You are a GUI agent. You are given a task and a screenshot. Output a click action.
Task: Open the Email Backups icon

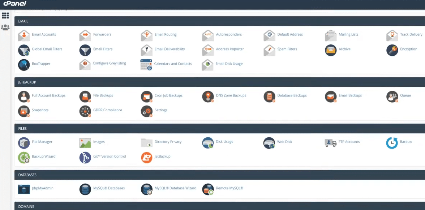coord(331,97)
